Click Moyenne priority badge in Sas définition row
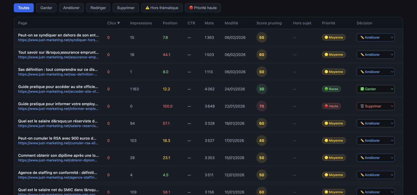 pos(334,72)
